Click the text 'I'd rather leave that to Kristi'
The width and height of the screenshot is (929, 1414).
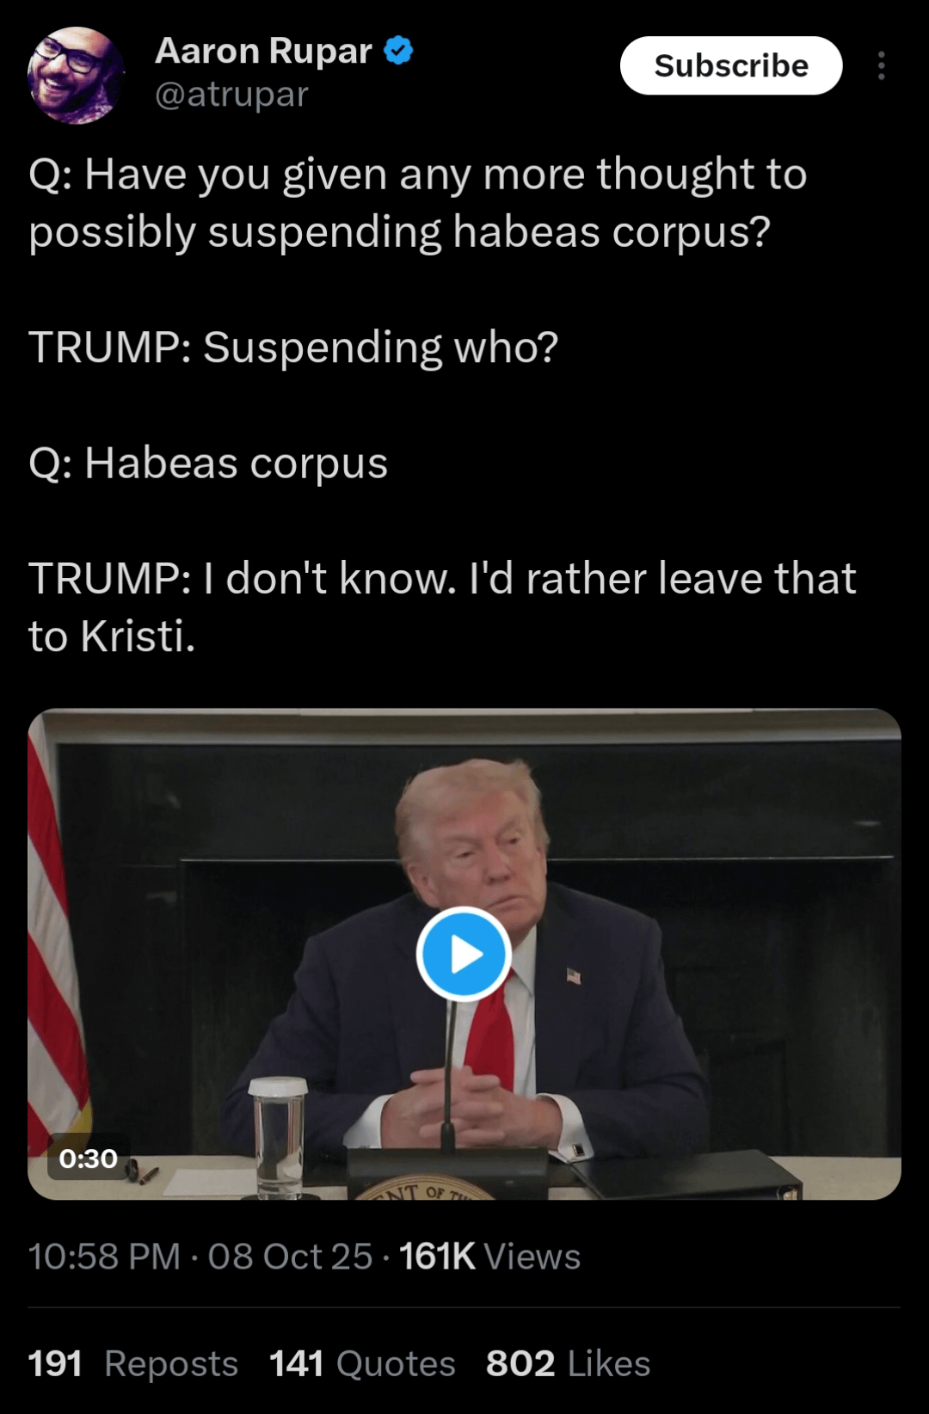442,607
